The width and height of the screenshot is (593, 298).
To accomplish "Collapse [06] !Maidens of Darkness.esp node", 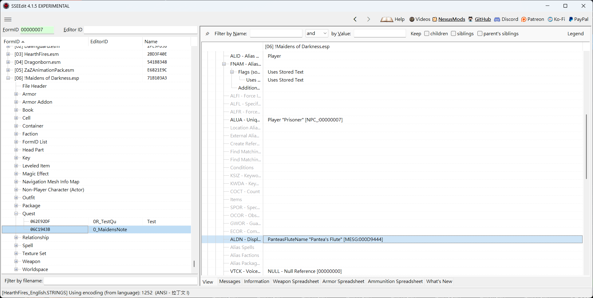I will [x=8, y=78].
